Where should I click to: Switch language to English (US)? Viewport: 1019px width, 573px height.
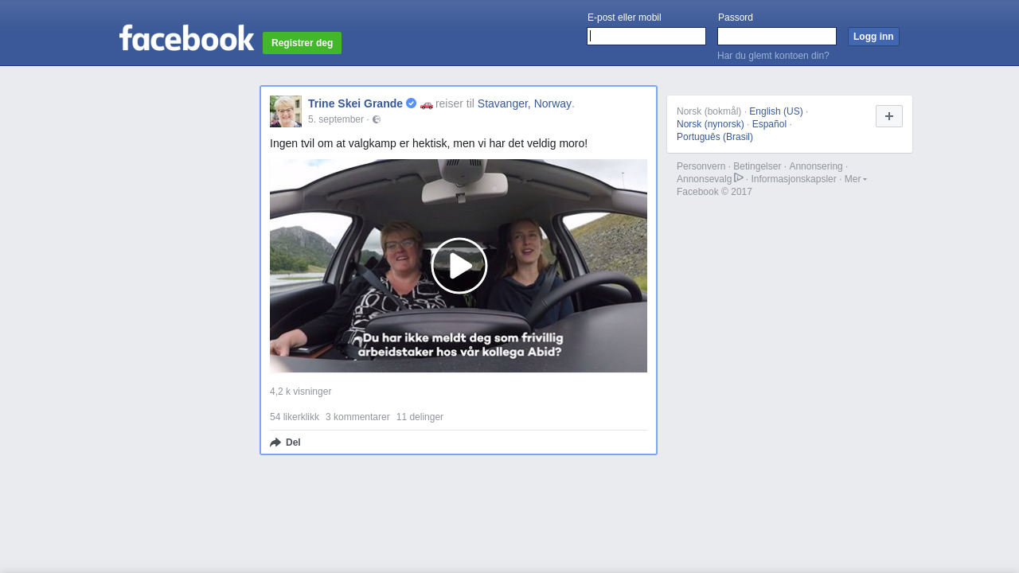point(776,111)
